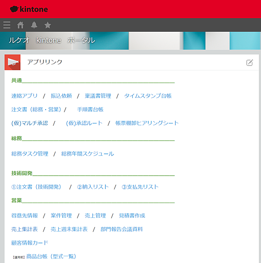The height and width of the screenshot is (263, 261).
Task: Open the 連絡アプリ link
Action: [24, 96]
